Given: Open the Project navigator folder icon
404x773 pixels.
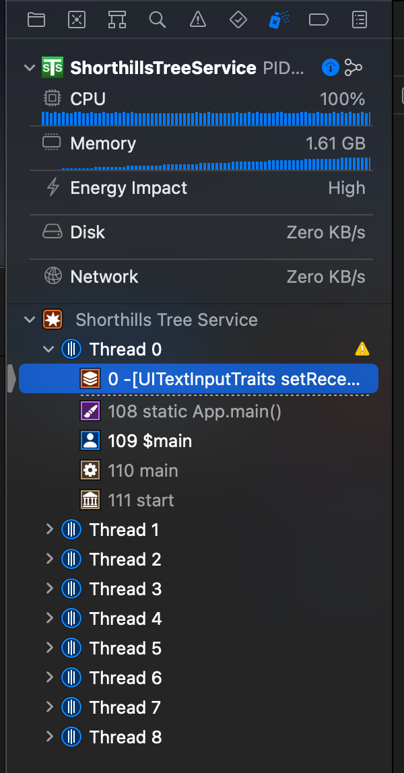Looking at the screenshot, I should pos(36,20).
